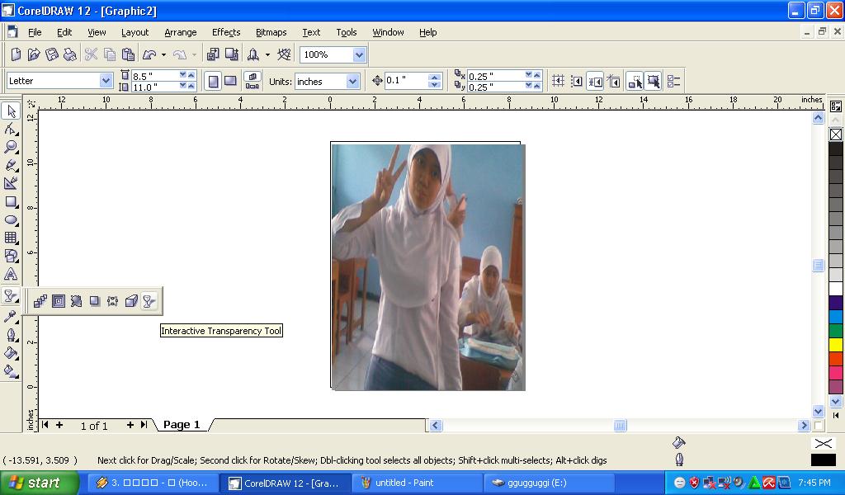Toggle Snap to Grid
Image resolution: width=845 pixels, height=495 pixels.
click(x=559, y=82)
